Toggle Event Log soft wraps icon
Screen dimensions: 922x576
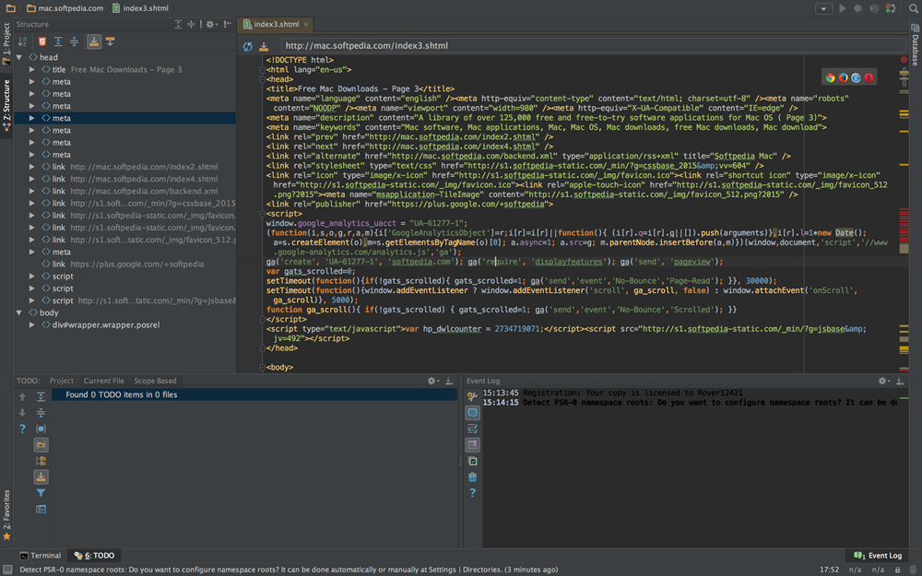click(472, 429)
